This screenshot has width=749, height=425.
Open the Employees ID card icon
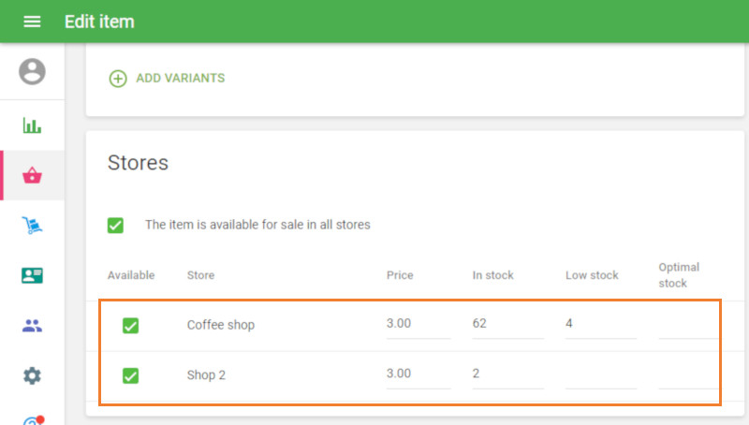coord(32,276)
